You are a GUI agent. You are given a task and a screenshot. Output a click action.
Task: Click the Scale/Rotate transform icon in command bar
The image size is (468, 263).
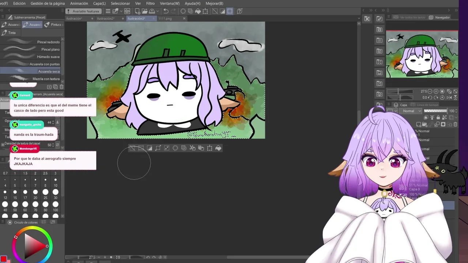tap(205, 11)
